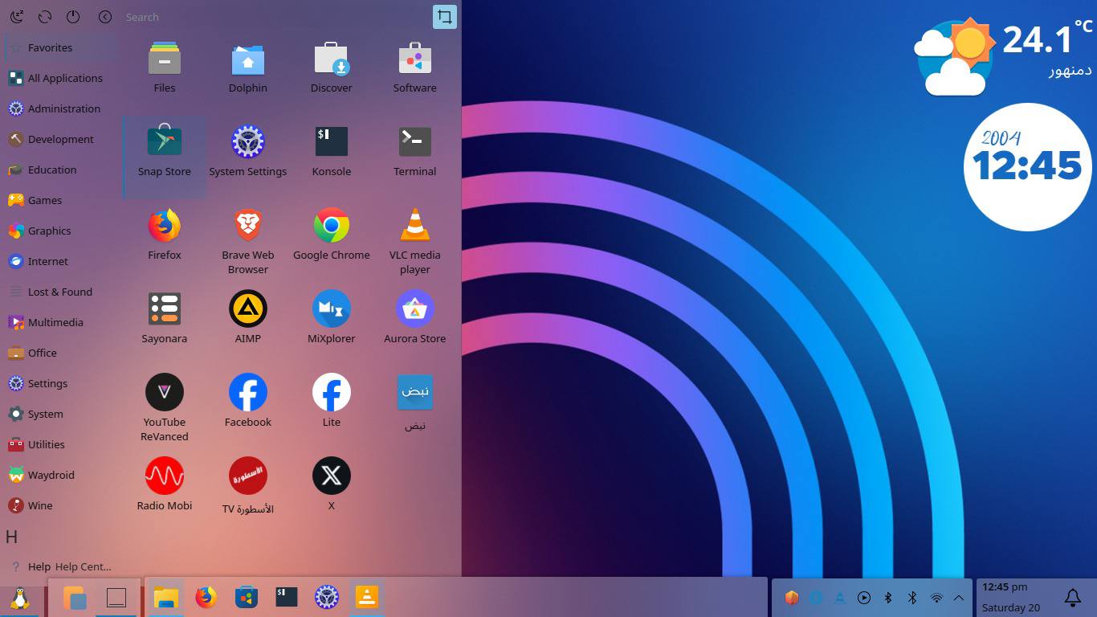1097x617 pixels.
Task: Open the Waydroid category
Action: 60,475
